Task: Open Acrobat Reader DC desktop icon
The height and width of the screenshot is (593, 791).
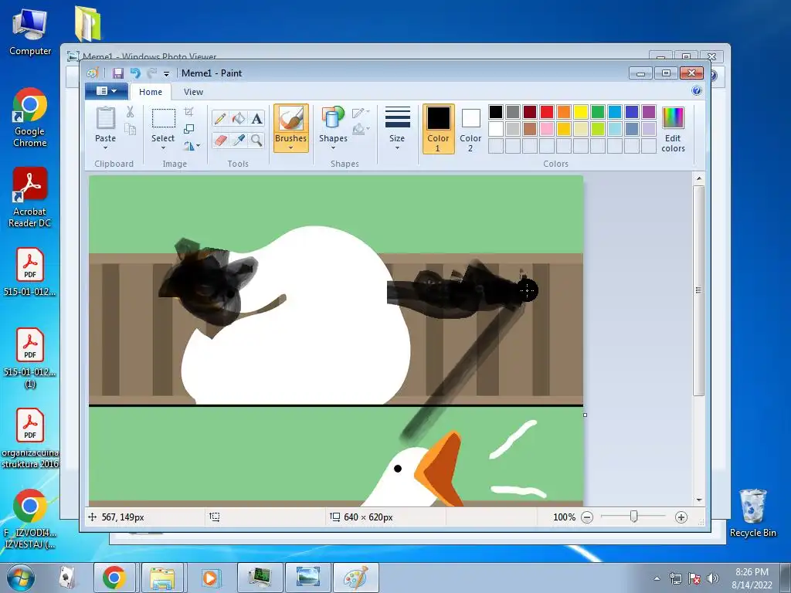Action: 30,197
